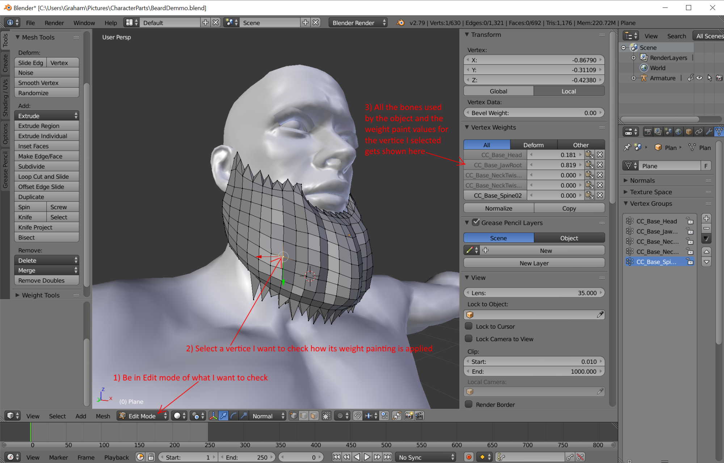
Task: Select the scale manipulator icon
Action: (244, 416)
